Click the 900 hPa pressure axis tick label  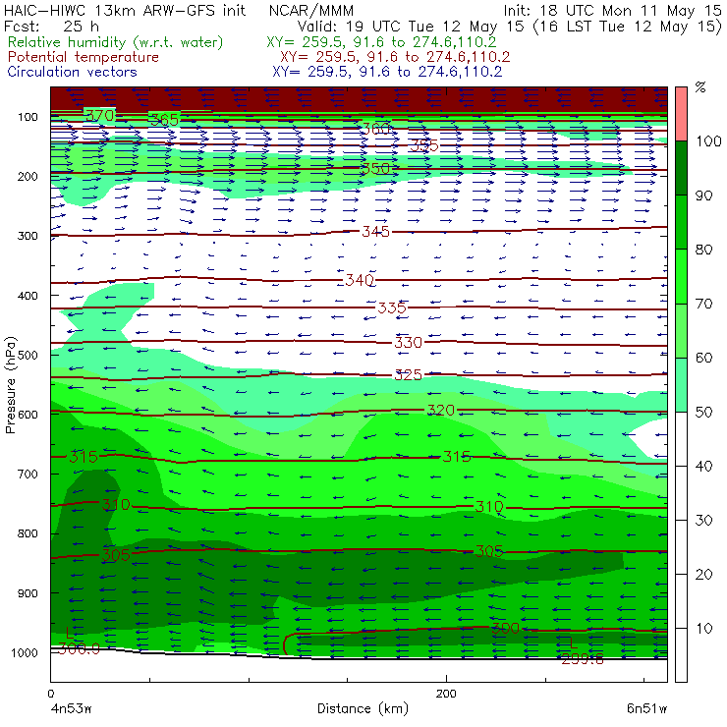28,593
